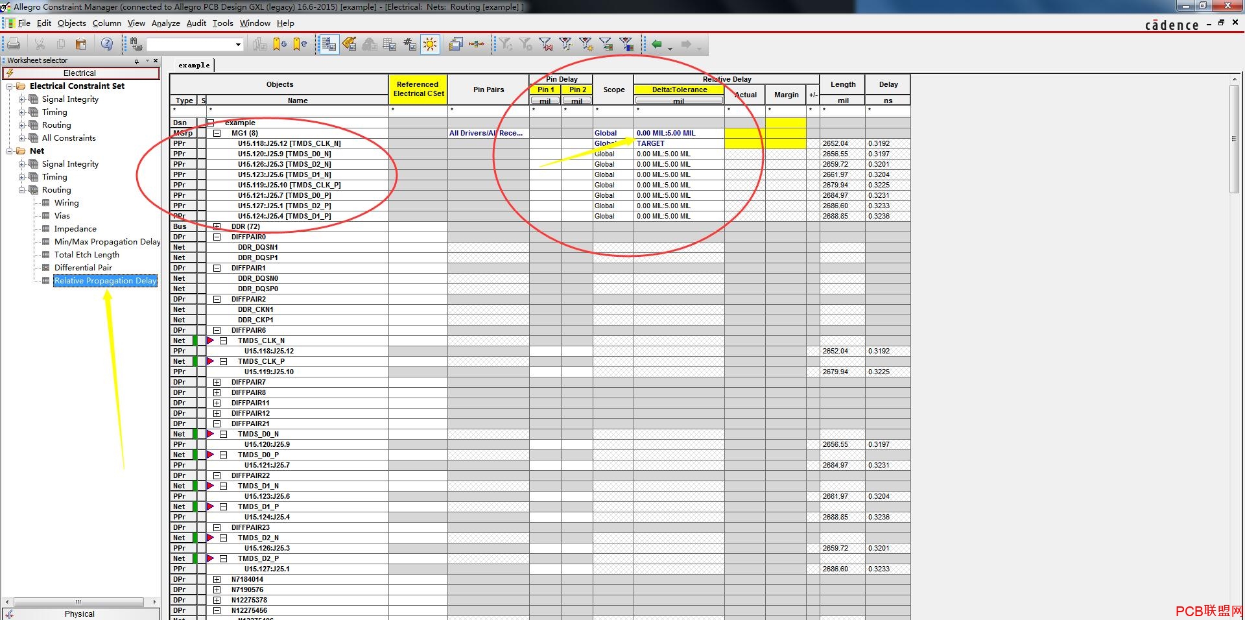Click the filter icon with red X
This screenshot has width=1245, height=620.
[546, 44]
